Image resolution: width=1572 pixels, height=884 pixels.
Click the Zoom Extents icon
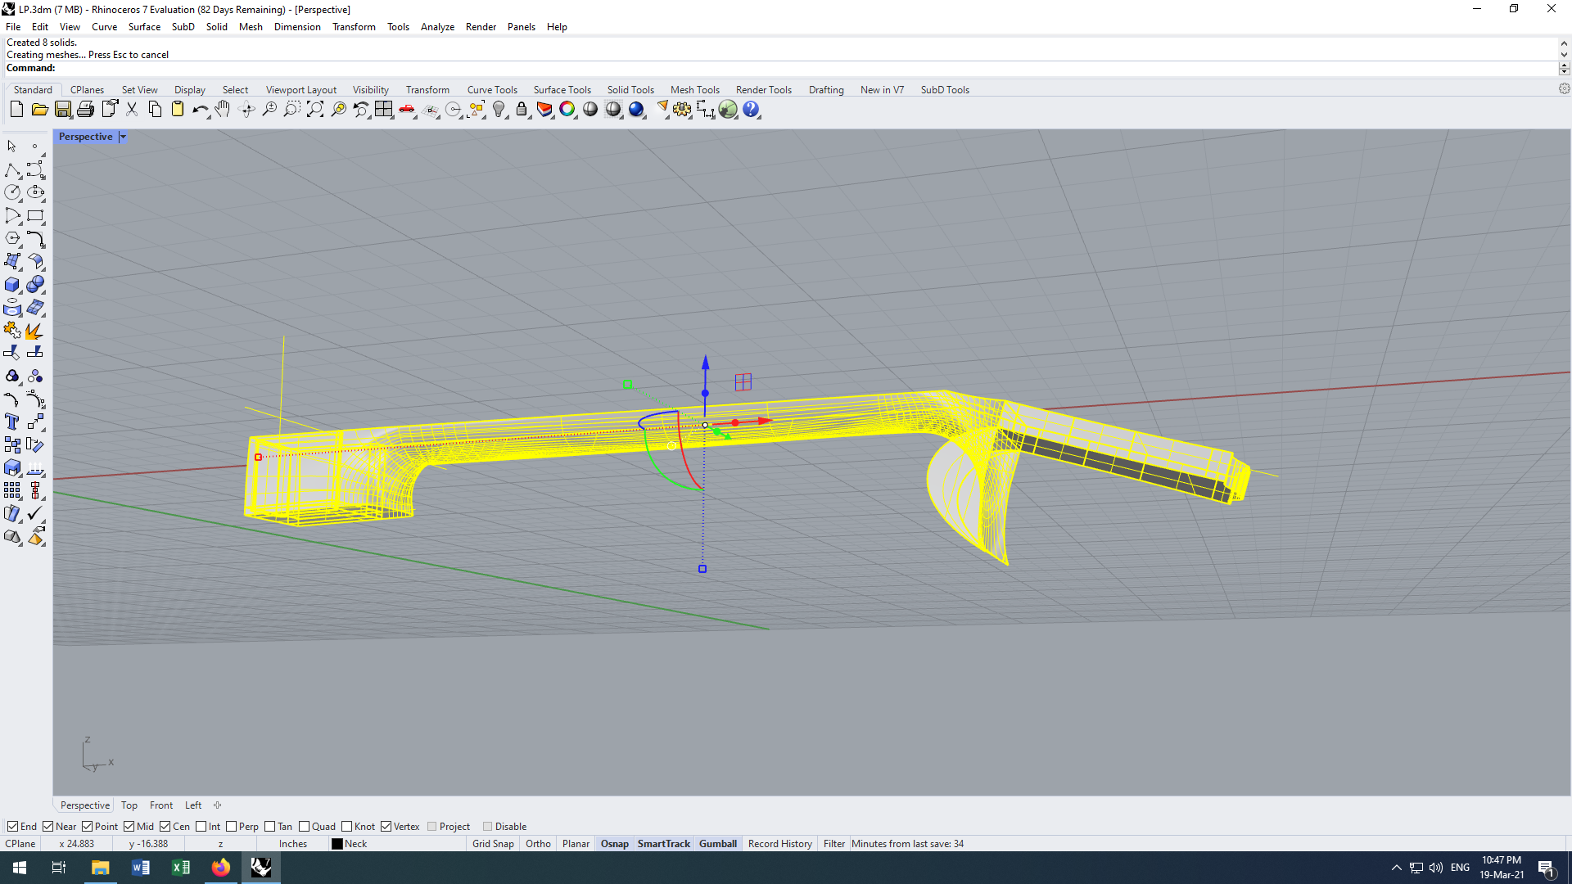click(315, 110)
